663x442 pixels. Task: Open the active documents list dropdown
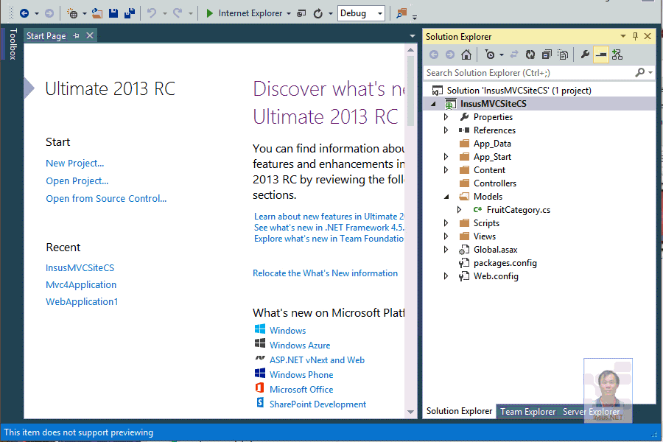coord(413,36)
